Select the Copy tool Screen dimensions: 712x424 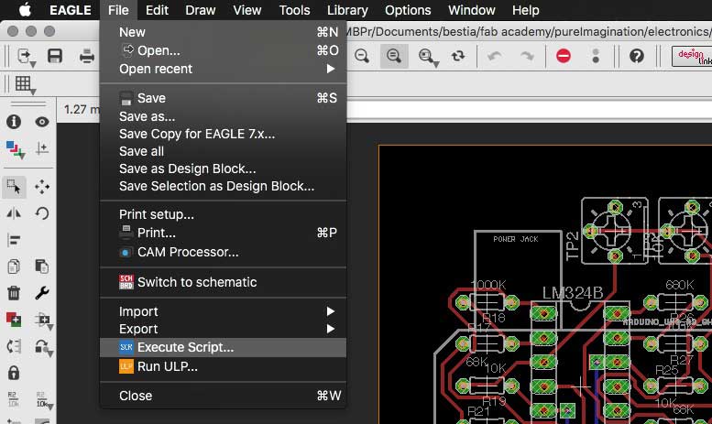(14, 266)
